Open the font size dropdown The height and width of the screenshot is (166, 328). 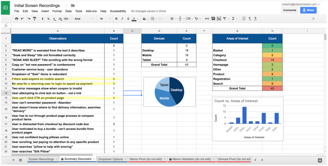point(105,19)
